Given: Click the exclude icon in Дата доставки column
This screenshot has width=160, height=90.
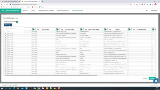Looking at the screenshot, I should click(35, 29).
